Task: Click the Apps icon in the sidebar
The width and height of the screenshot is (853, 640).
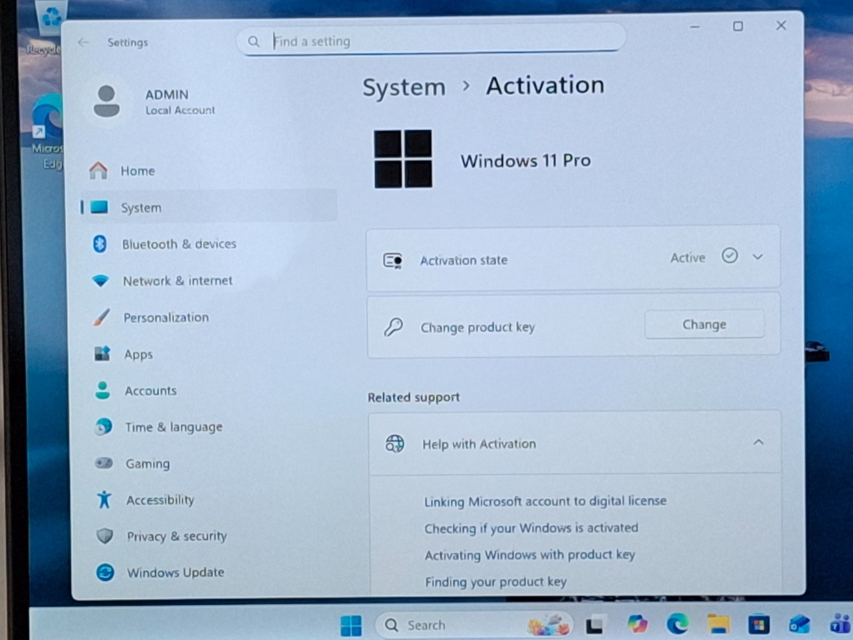Action: 102,354
